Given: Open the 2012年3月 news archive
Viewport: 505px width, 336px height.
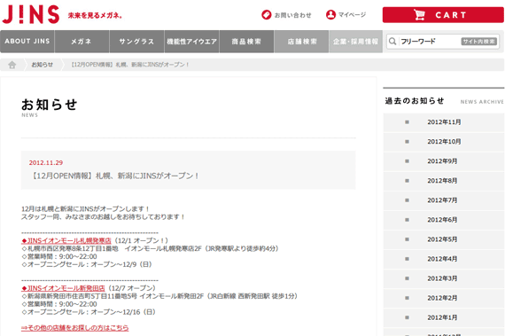Looking at the screenshot, I should point(444,278).
